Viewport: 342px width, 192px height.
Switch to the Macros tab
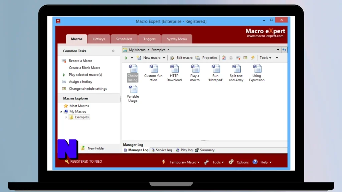(x=76, y=39)
